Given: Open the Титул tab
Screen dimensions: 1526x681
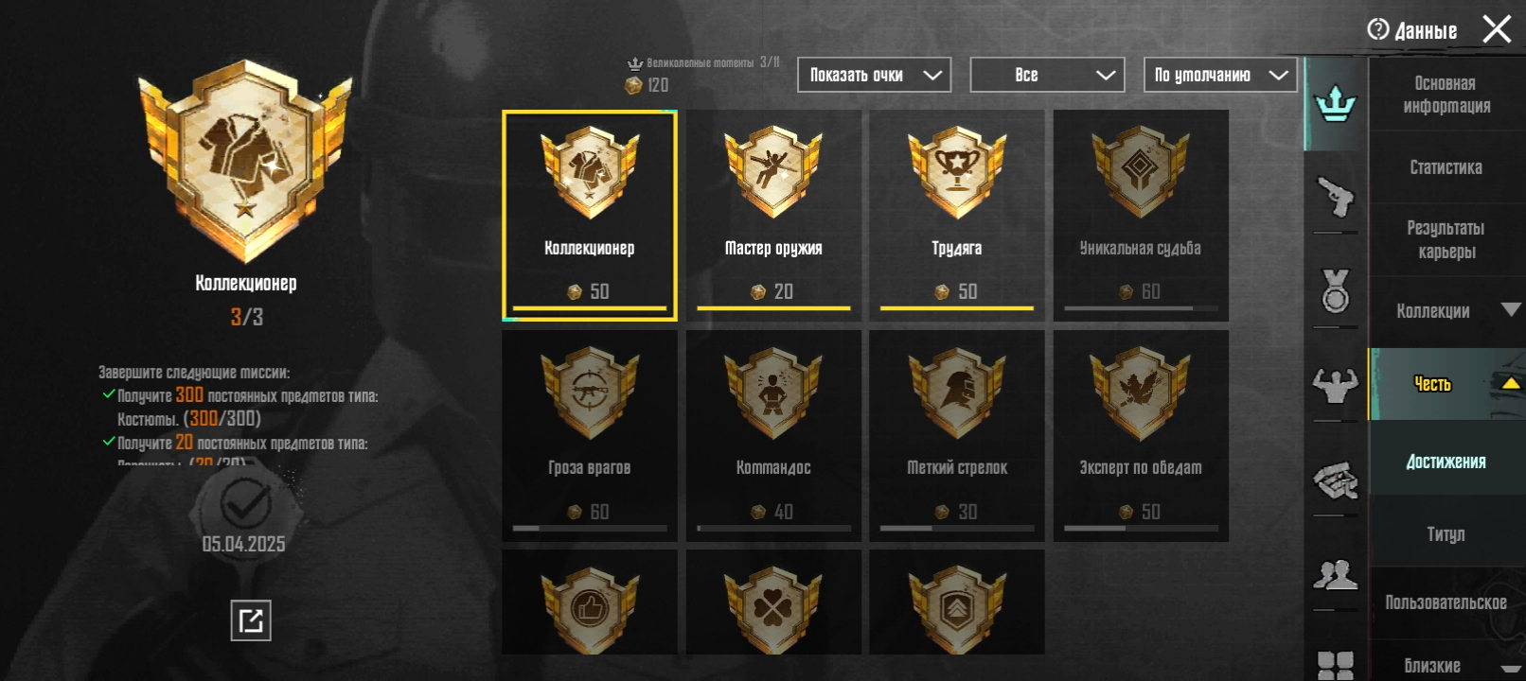Looking at the screenshot, I should [x=1446, y=534].
